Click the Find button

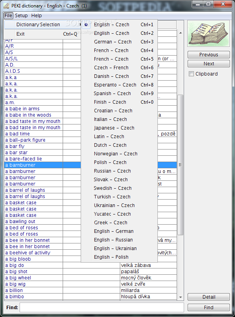(209, 307)
